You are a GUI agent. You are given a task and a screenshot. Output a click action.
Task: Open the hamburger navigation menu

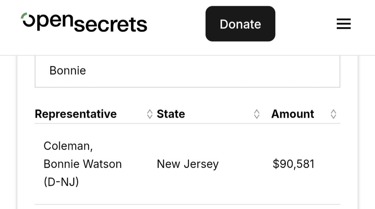point(343,24)
